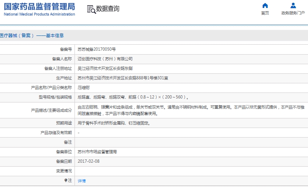Select 迈创医疗科技（苏州）有限公司 company name
The width and height of the screenshot is (308, 187).
[x=105, y=59]
